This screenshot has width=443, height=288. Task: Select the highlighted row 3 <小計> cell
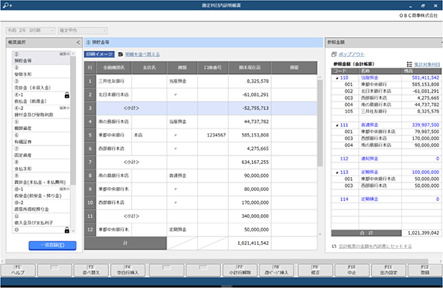click(132, 109)
